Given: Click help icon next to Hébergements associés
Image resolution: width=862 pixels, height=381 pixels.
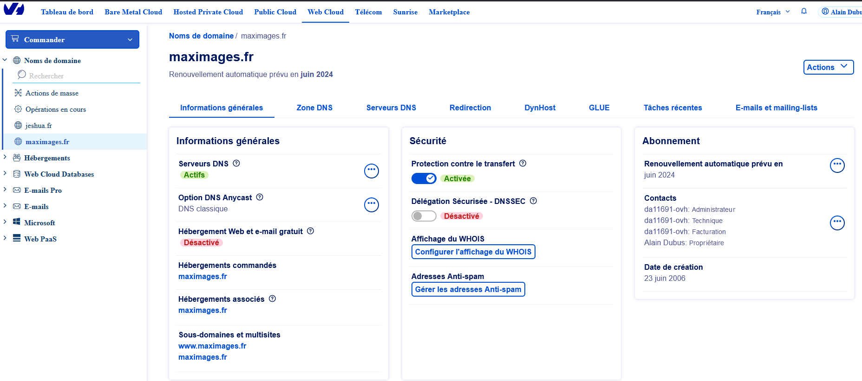Looking at the screenshot, I should [273, 299].
